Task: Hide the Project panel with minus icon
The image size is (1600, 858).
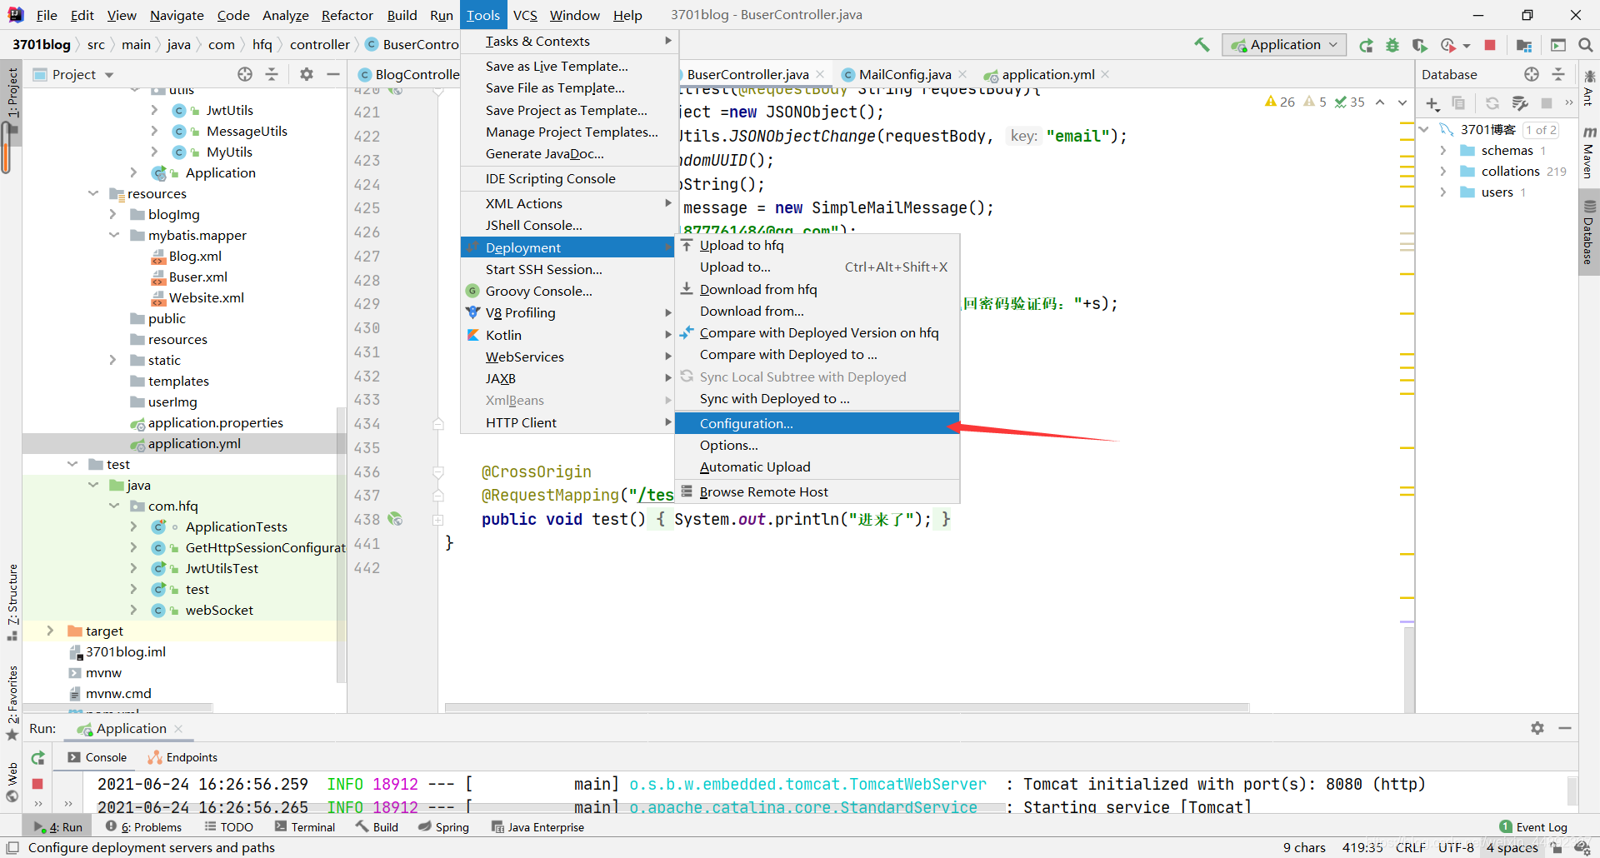Action: click(333, 74)
